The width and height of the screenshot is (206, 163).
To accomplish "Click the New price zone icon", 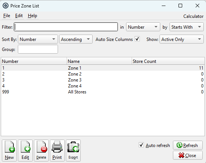I will point(9,150).
